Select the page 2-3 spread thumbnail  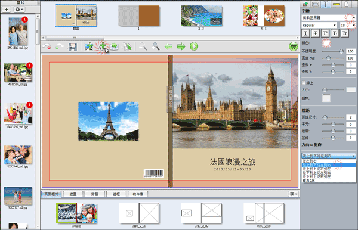[x=201, y=15]
